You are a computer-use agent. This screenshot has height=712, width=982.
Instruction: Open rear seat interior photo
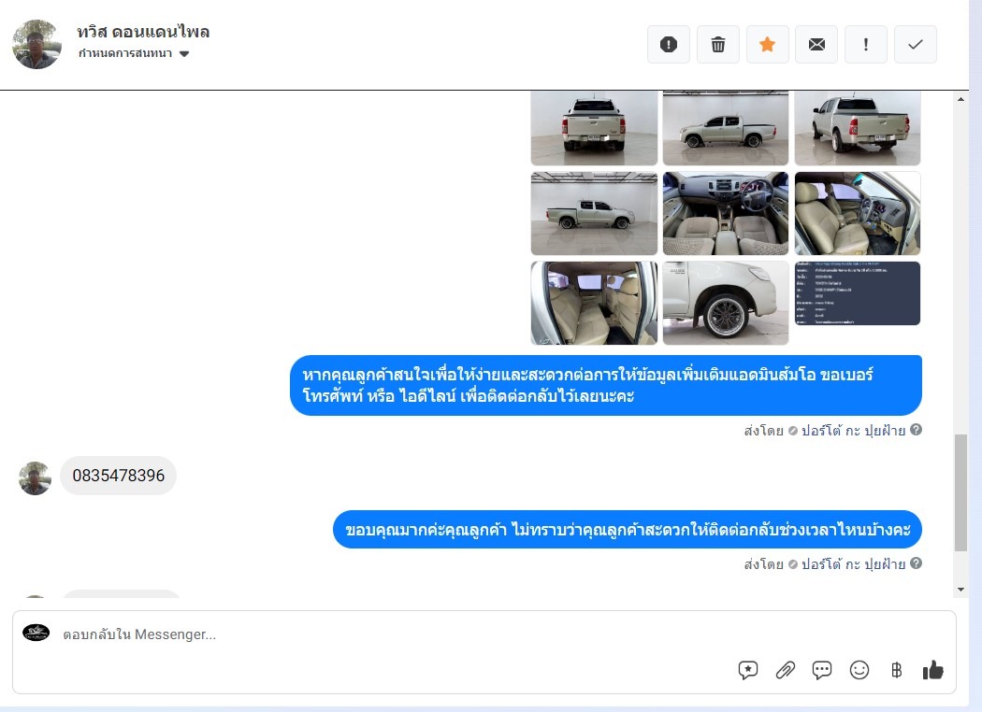tap(594, 303)
